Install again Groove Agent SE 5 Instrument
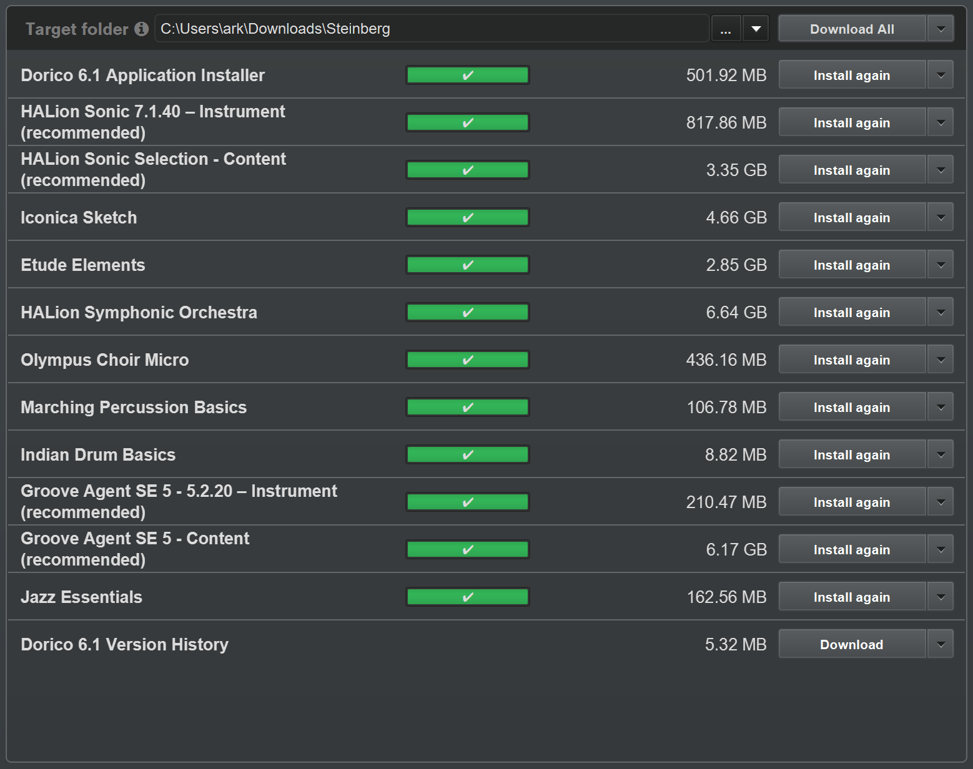This screenshot has width=973, height=769. click(x=852, y=502)
